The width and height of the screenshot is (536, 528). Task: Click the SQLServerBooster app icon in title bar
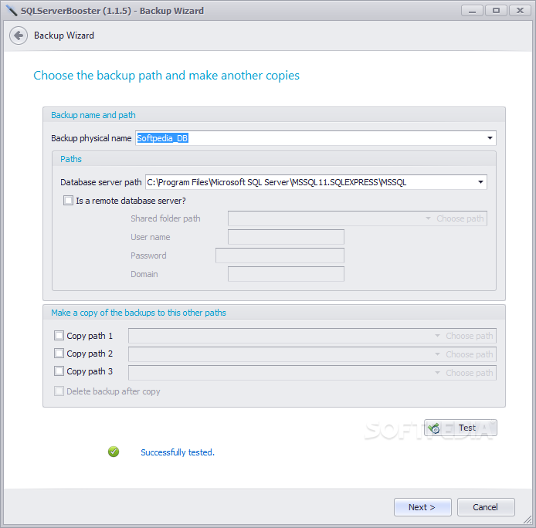pyautogui.click(x=12, y=11)
